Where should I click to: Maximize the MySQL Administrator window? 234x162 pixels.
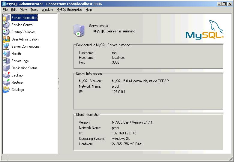224,4
